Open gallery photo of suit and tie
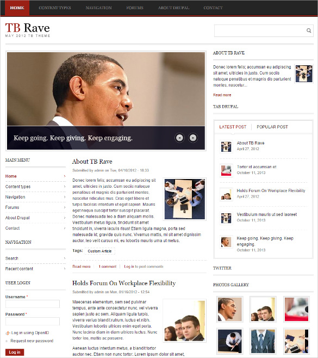Screen dimensions: 318x358 click(263, 341)
